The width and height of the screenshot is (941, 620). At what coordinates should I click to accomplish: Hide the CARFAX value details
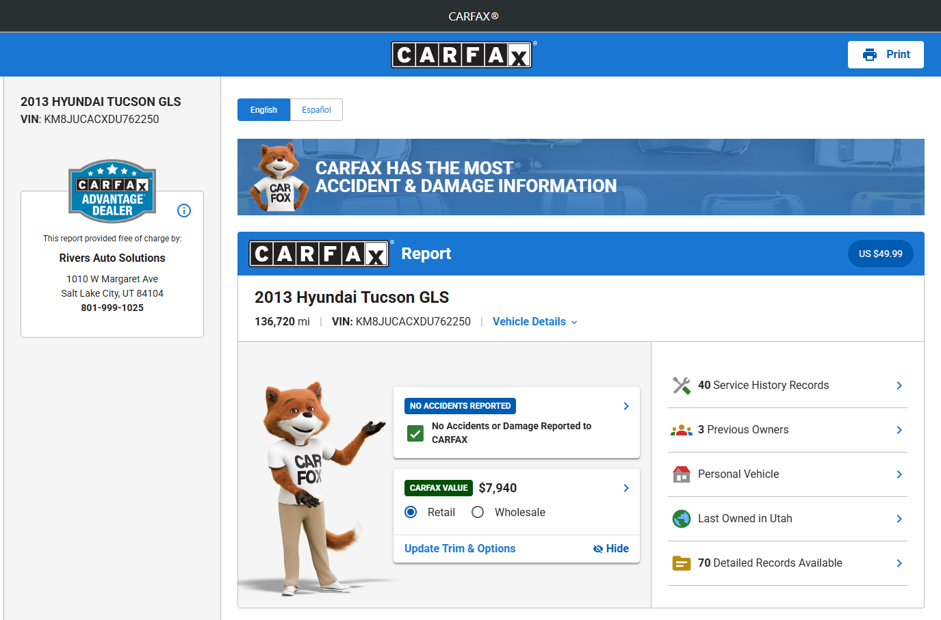click(611, 549)
